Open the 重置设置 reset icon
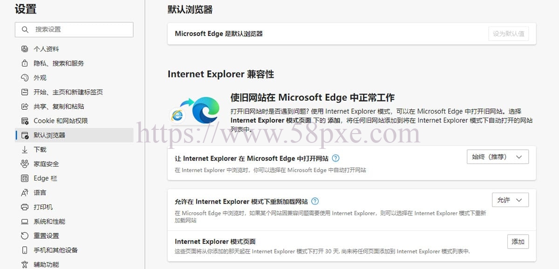This screenshot has width=559, height=269. coord(25,236)
